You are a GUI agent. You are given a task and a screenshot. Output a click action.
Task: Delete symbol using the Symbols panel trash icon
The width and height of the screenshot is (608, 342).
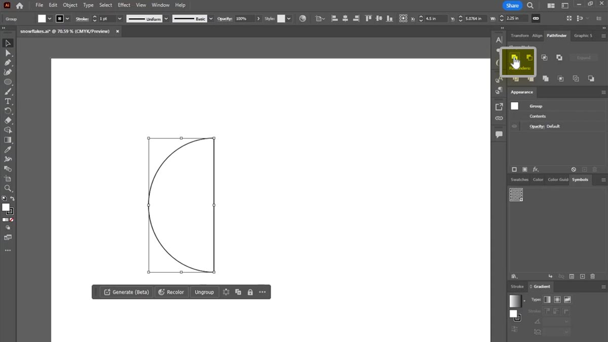point(592,276)
